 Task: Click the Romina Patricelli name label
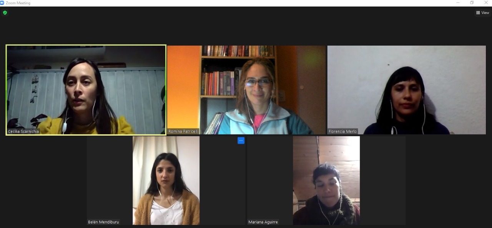tap(183, 131)
